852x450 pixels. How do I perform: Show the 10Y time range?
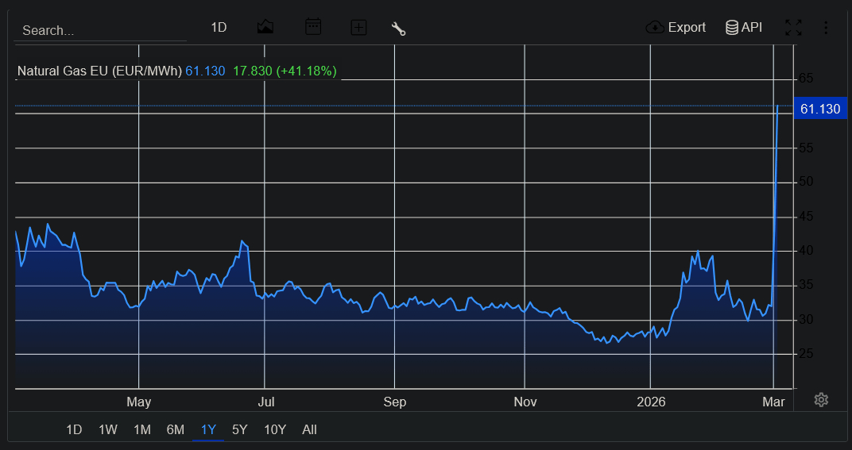275,429
